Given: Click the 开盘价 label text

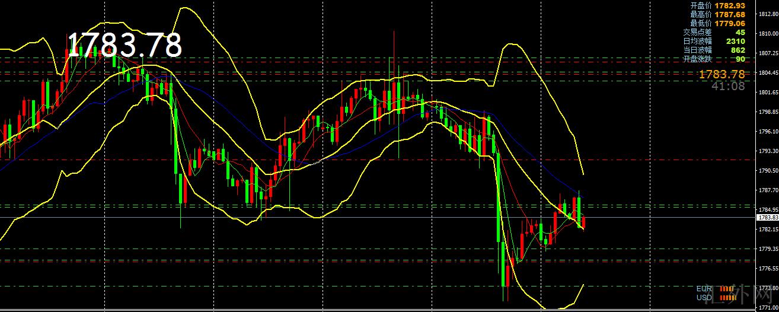Looking at the screenshot, I should pyautogui.click(x=702, y=5).
